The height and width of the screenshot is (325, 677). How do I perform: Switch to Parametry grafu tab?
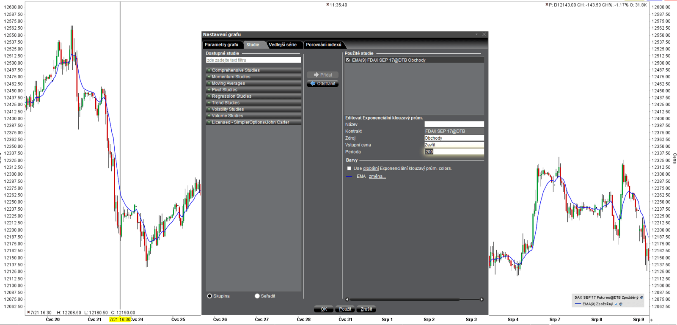click(222, 44)
